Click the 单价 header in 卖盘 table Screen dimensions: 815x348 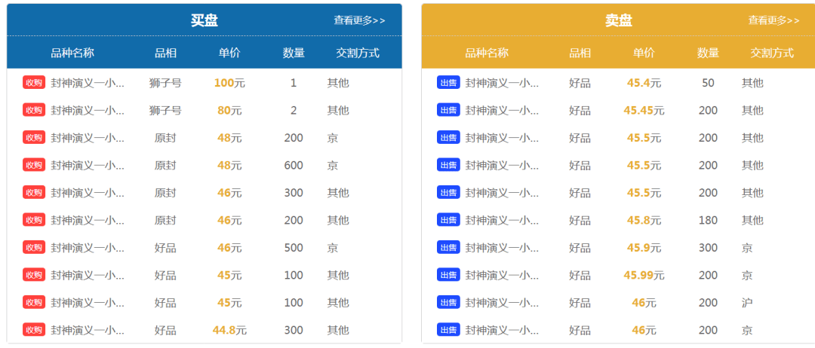[644, 53]
